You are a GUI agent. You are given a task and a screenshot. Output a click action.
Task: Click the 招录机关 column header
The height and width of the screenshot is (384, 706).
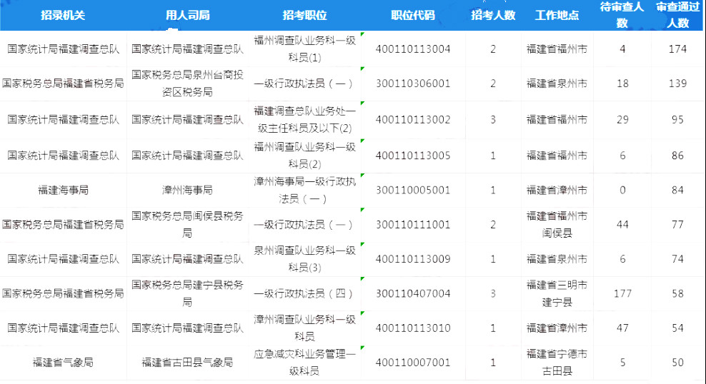click(63, 15)
